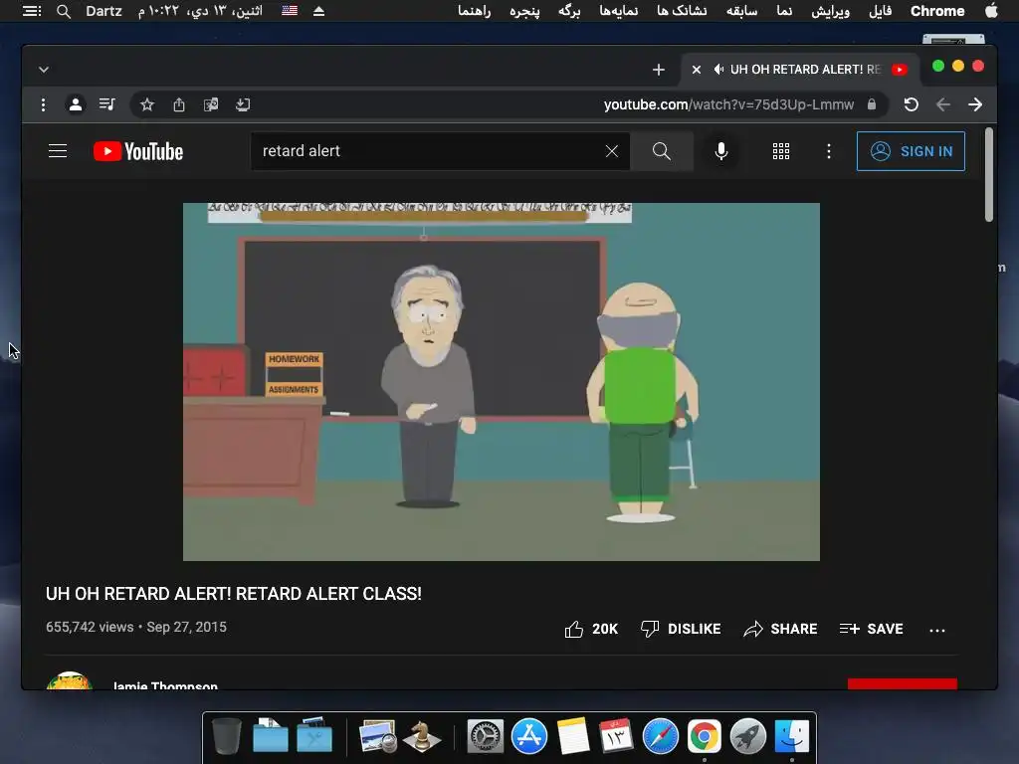Open Calendar from the dock

pos(615,736)
